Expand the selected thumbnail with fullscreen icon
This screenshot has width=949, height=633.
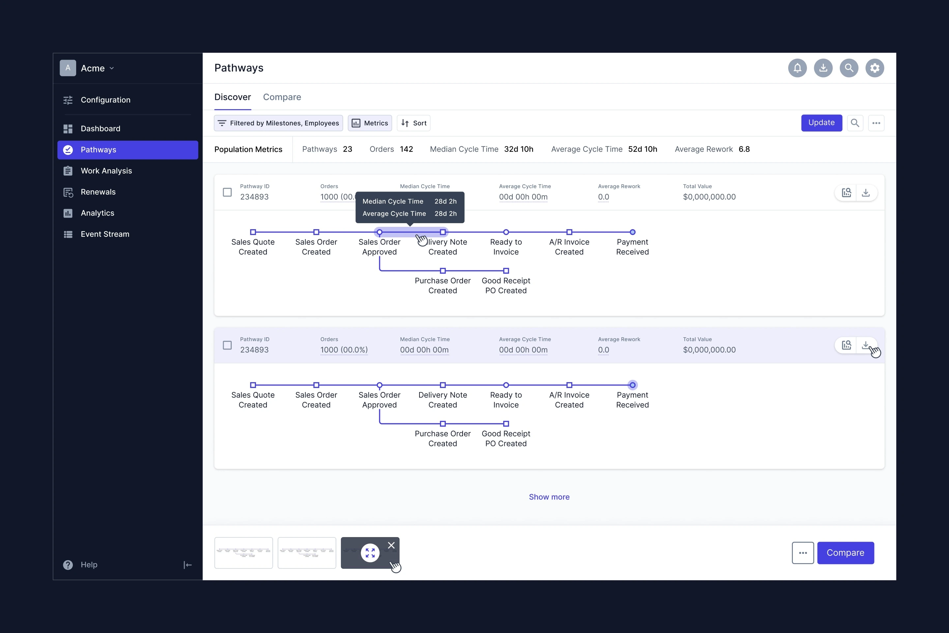click(370, 553)
